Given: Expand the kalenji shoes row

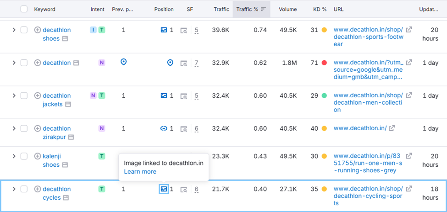Looking at the screenshot, I should [14, 156].
